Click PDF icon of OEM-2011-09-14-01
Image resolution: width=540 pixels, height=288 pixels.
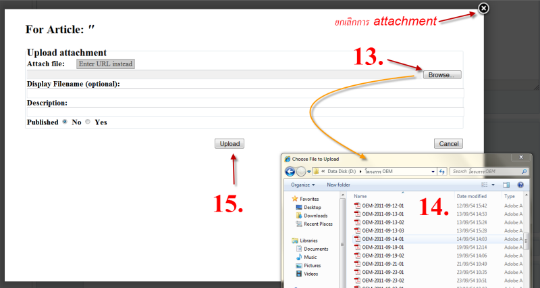tap(358, 239)
